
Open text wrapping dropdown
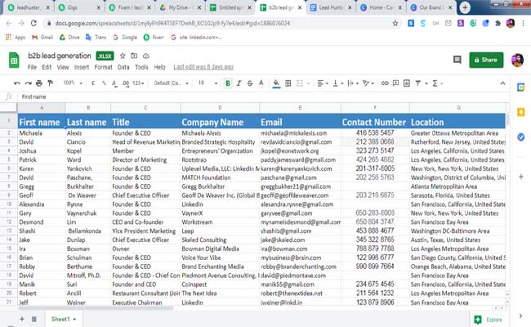coord(353,83)
